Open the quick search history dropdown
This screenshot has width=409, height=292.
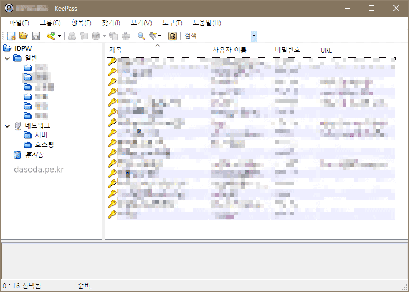pos(254,36)
